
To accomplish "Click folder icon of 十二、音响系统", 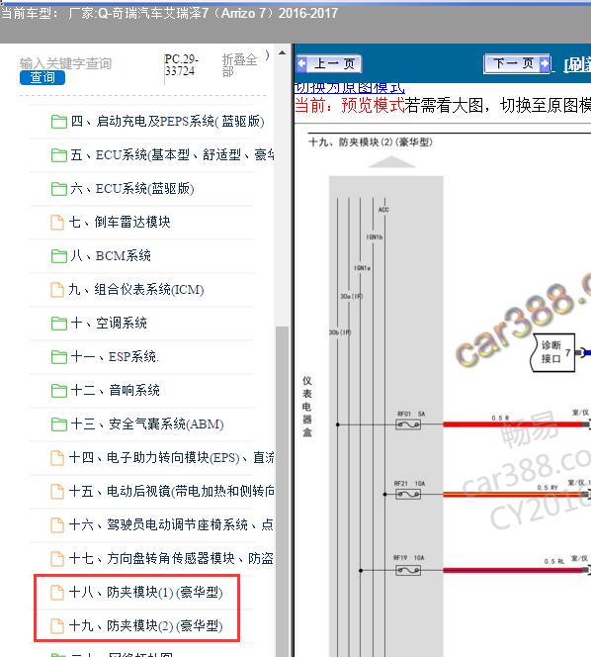I will pyautogui.click(x=59, y=391).
